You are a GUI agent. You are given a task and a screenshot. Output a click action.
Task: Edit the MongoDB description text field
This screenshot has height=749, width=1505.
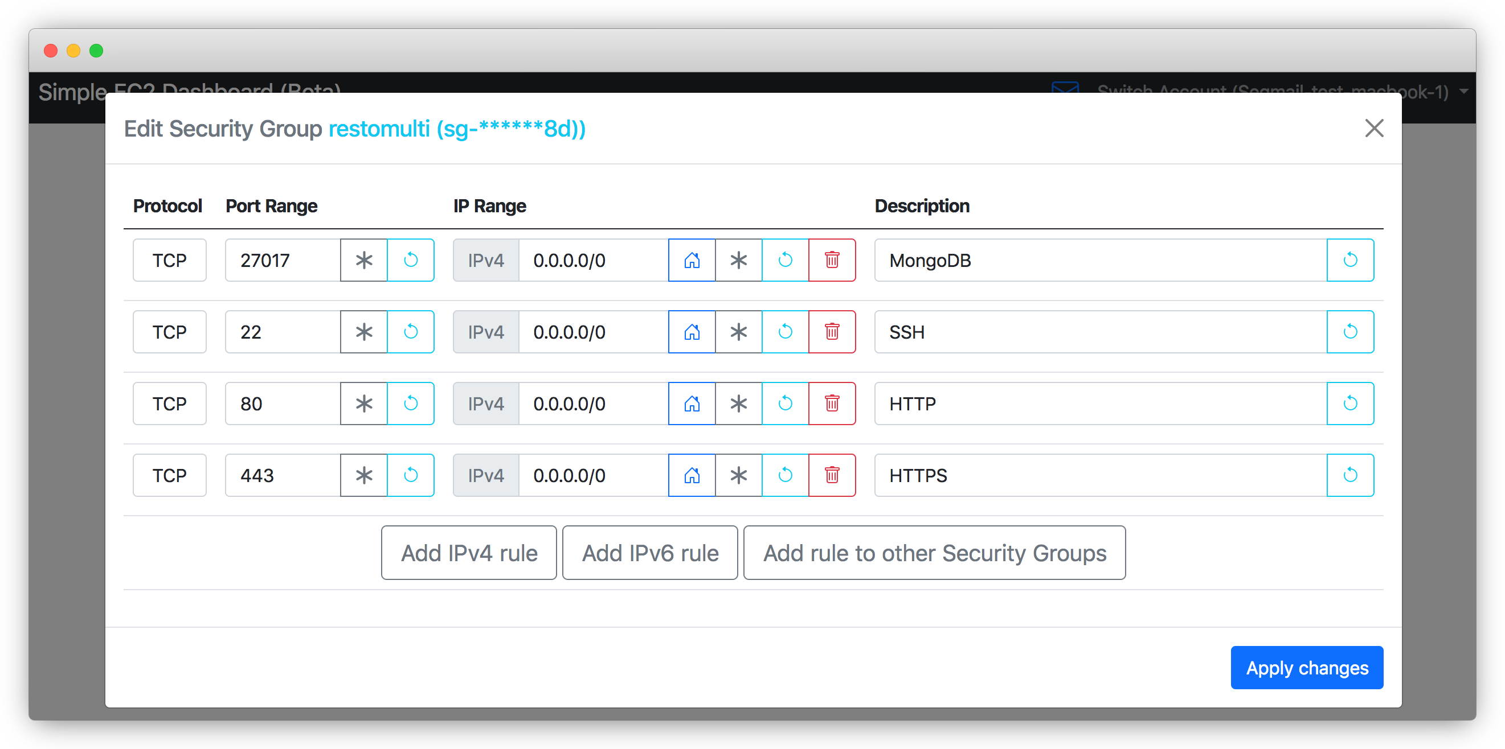pos(1101,260)
